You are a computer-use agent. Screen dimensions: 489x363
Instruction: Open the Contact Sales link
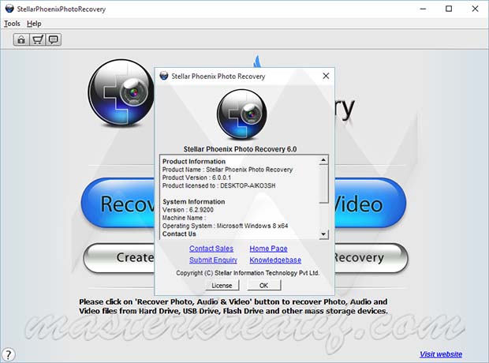[211, 249]
